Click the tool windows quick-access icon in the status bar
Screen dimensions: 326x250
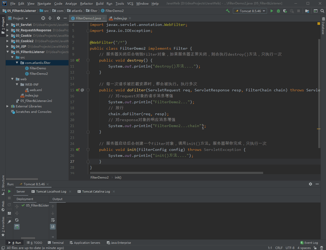point(3,248)
